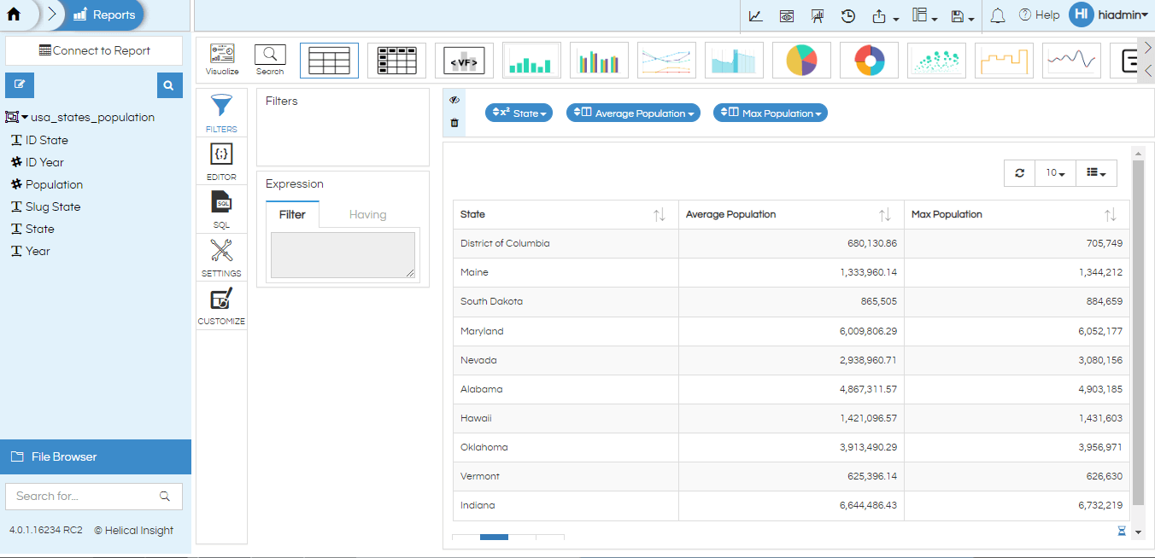
Task: Click the Search for... input field
Action: (94, 496)
